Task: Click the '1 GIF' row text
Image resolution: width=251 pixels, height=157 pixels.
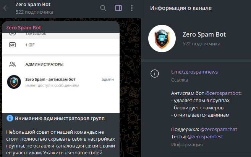Action: pos(30,45)
